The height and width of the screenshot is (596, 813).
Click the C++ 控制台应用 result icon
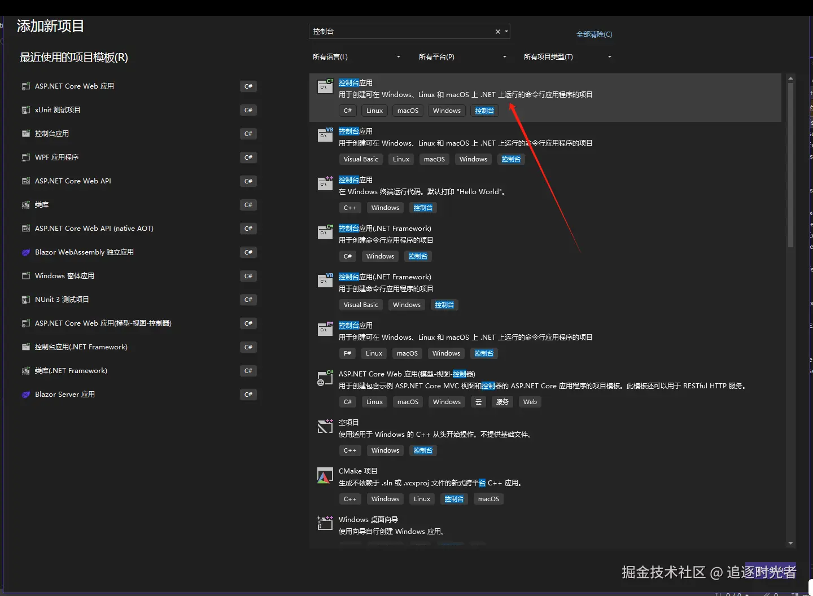tap(325, 183)
